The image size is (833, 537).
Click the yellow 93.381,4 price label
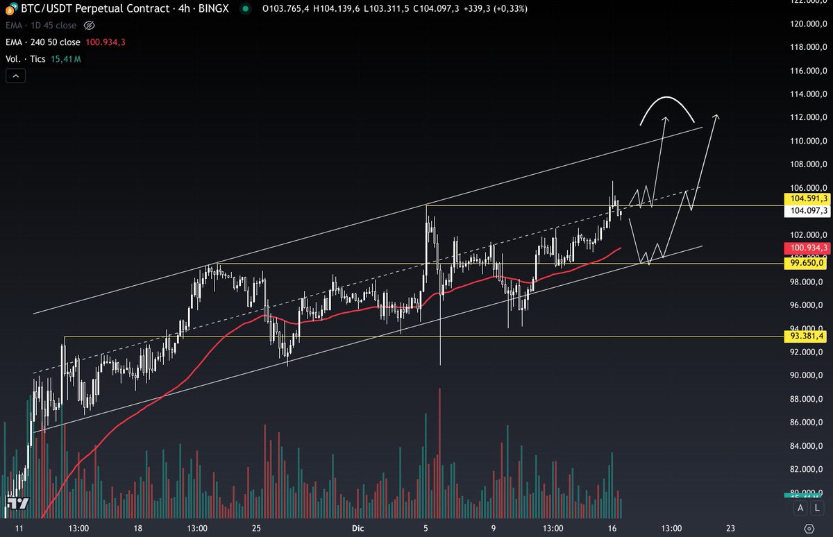point(807,336)
